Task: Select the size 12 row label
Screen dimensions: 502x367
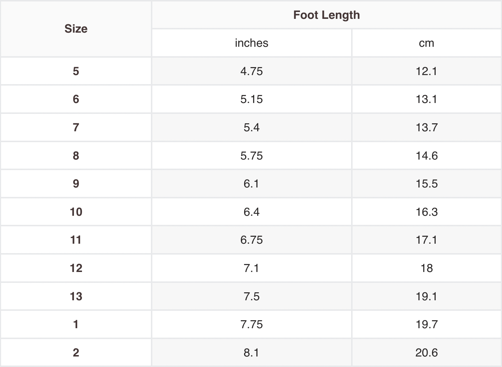Action: pyautogui.click(x=76, y=268)
